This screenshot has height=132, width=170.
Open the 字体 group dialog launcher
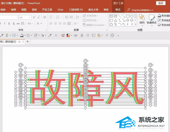pyautogui.click(x=46, y=30)
